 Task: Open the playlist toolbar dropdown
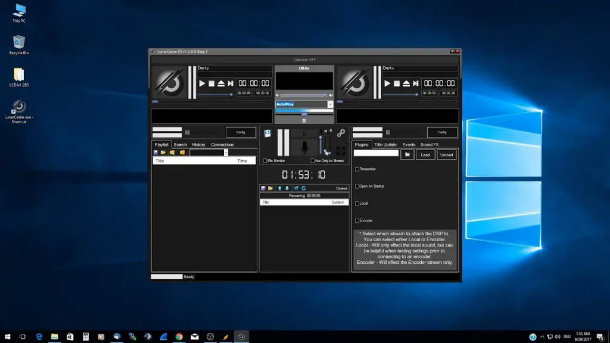[x=226, y=152]
